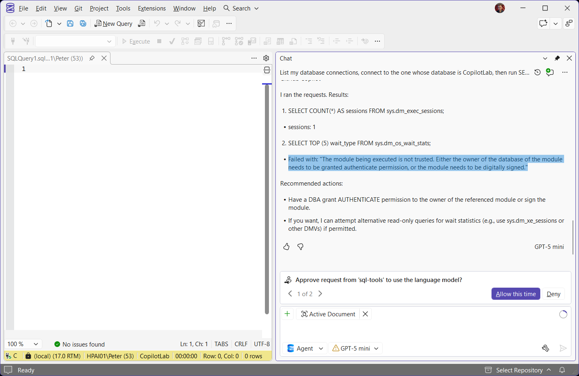579x376 pixels.
Task: Click the Parse checkmark icon
Action: pos(172,41)
